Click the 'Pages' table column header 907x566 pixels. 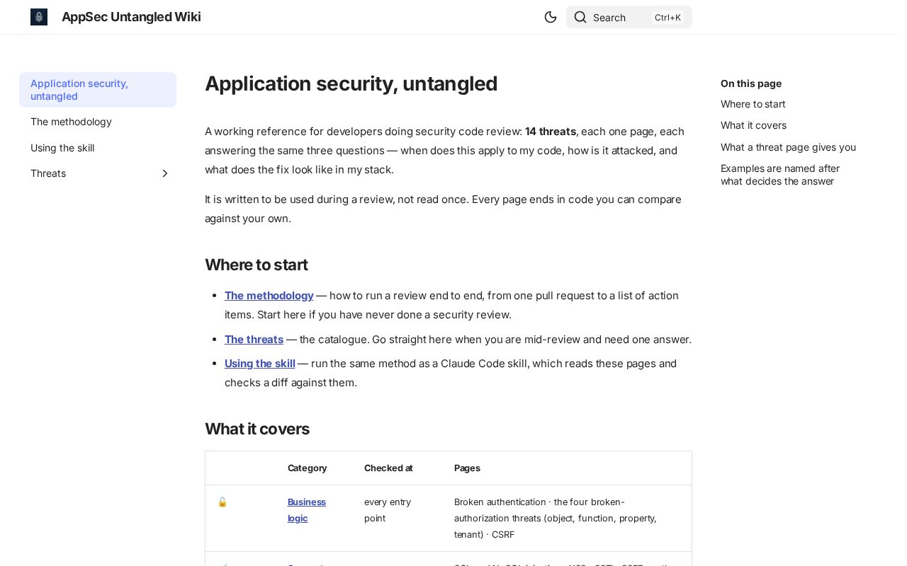(467, 468)
